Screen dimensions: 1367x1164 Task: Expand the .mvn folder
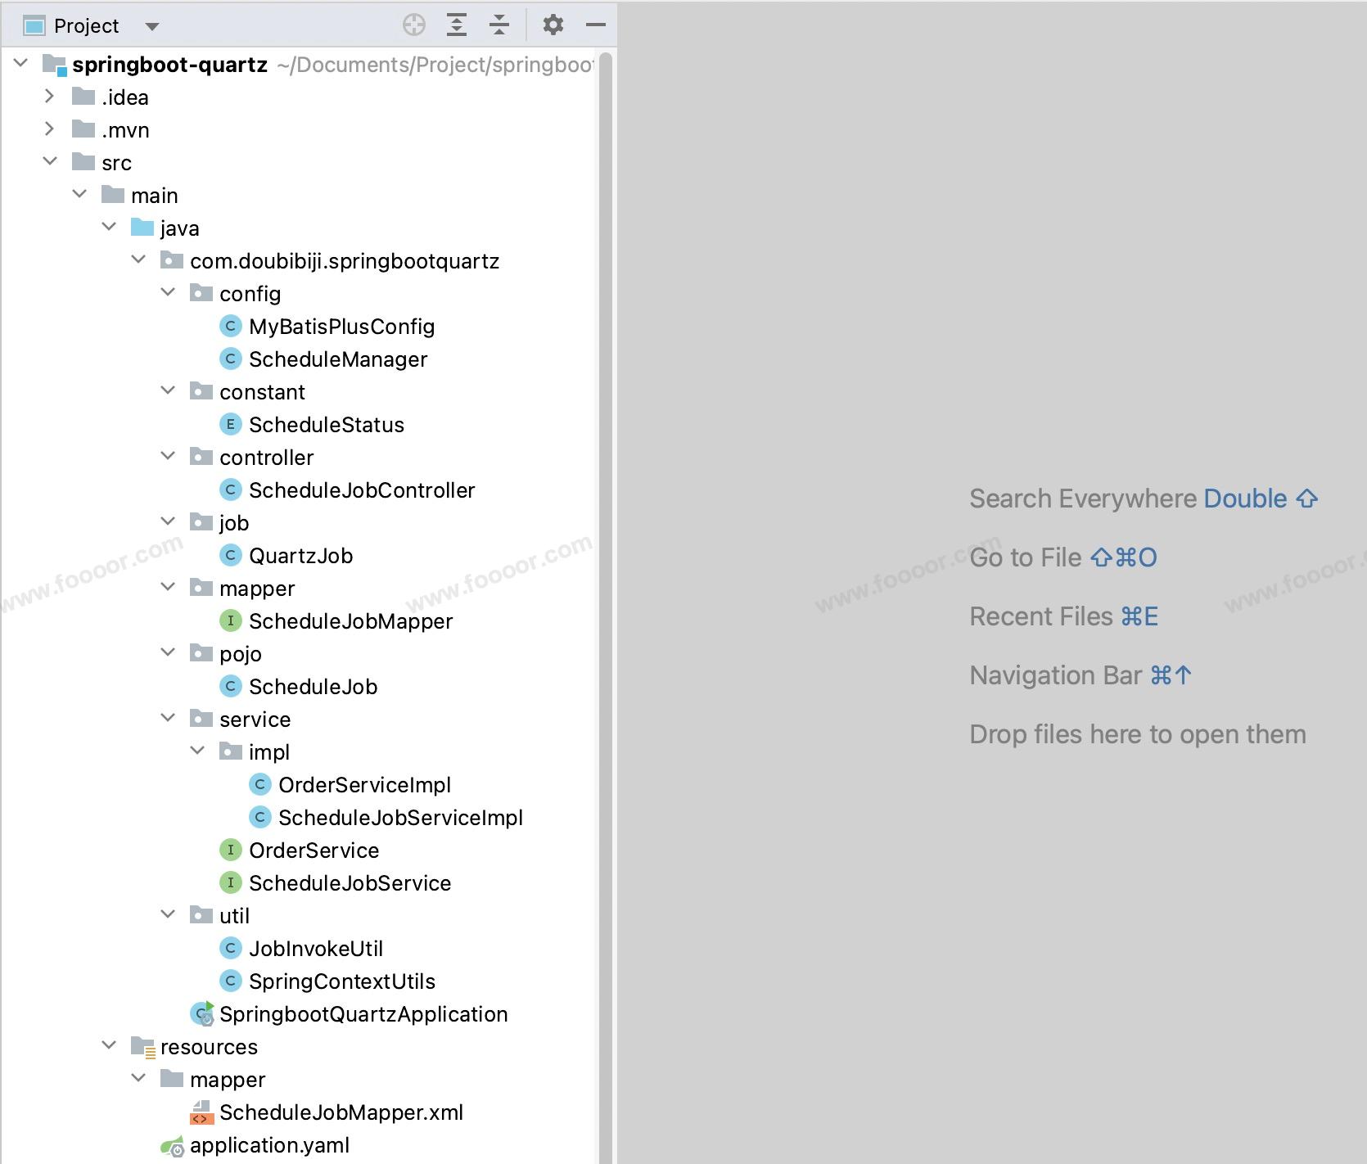50,129
